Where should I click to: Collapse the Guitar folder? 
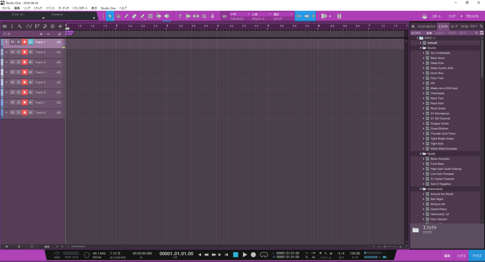(421, 153)
